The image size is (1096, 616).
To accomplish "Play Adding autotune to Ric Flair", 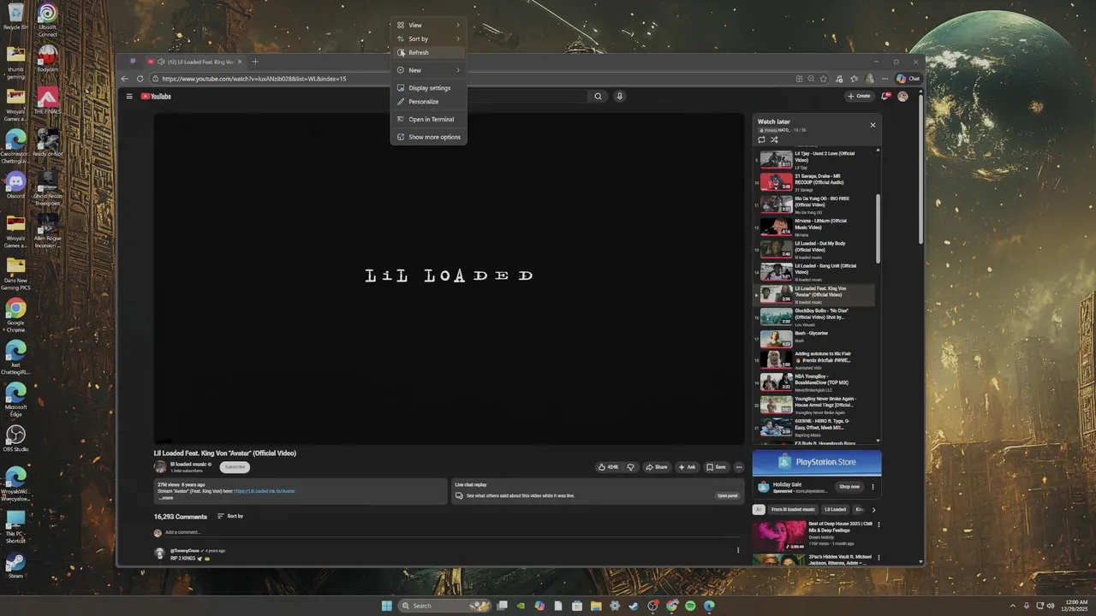I will click(x=813, y=358).
